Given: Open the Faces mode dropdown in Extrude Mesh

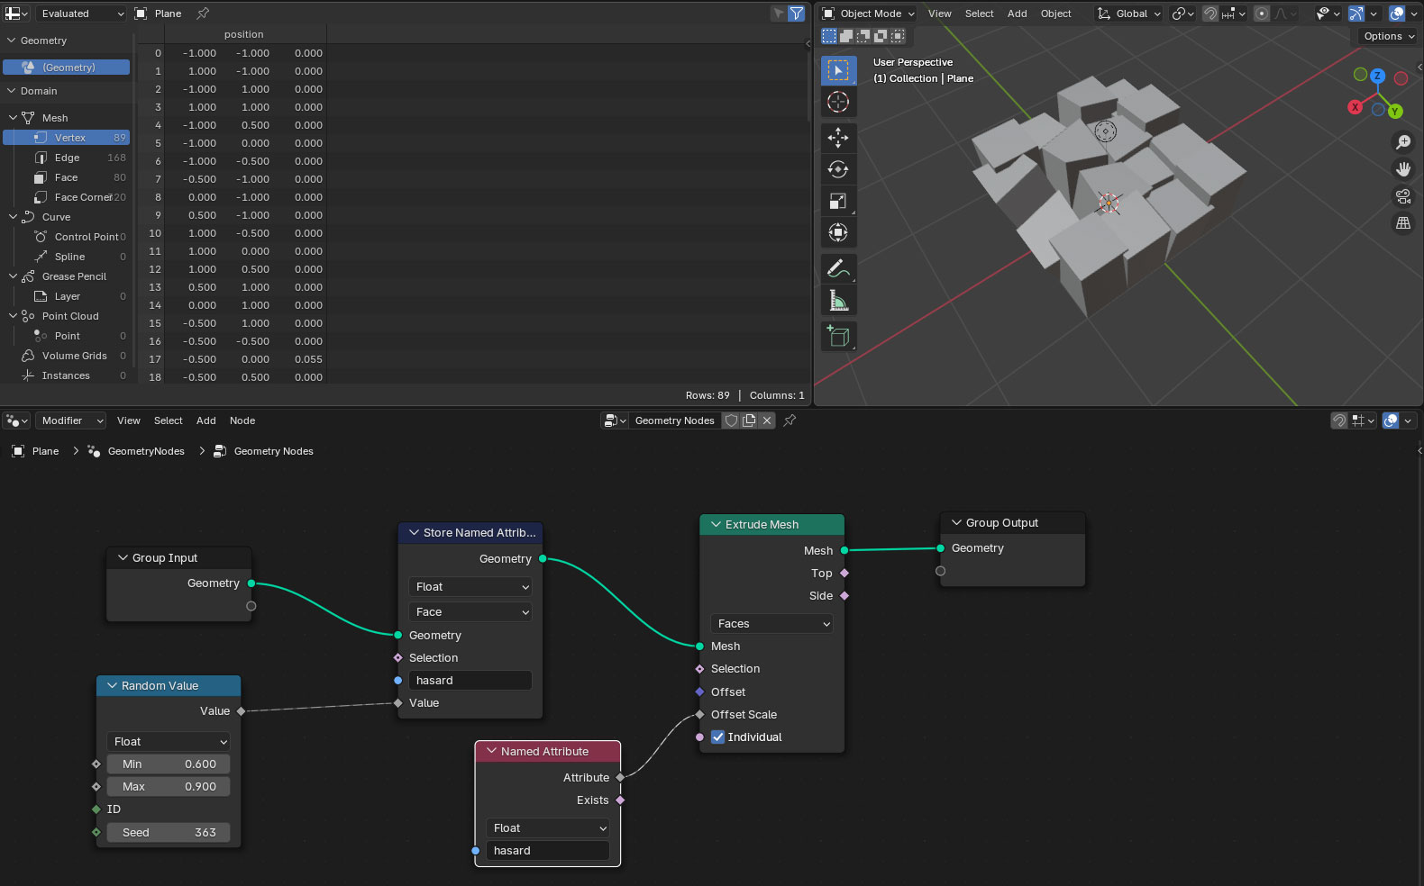Looking at the screenshot, I should coord(772,624).
